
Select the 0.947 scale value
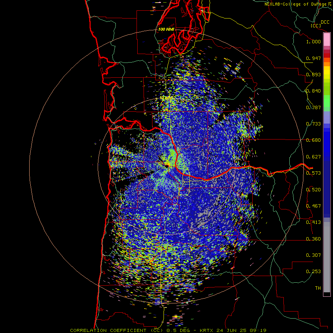tap(313, 58)
